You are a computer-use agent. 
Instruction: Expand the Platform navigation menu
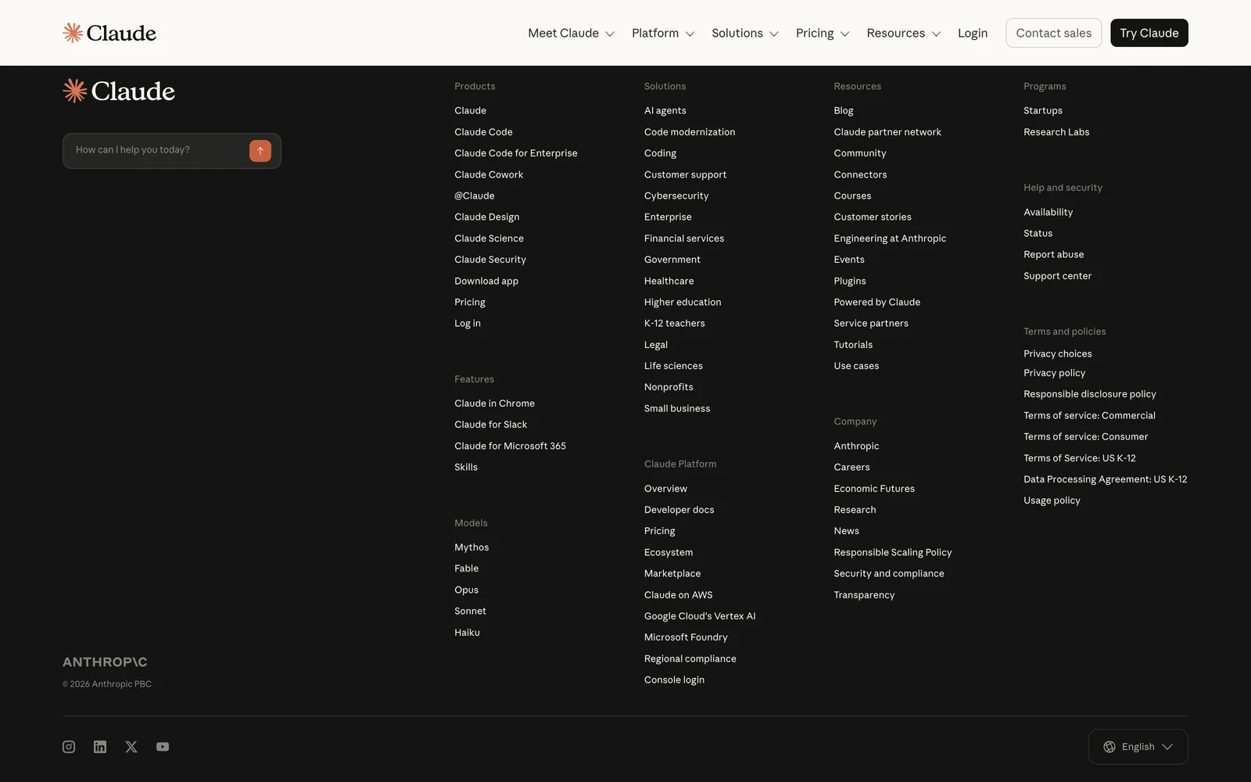coord(663,33)
